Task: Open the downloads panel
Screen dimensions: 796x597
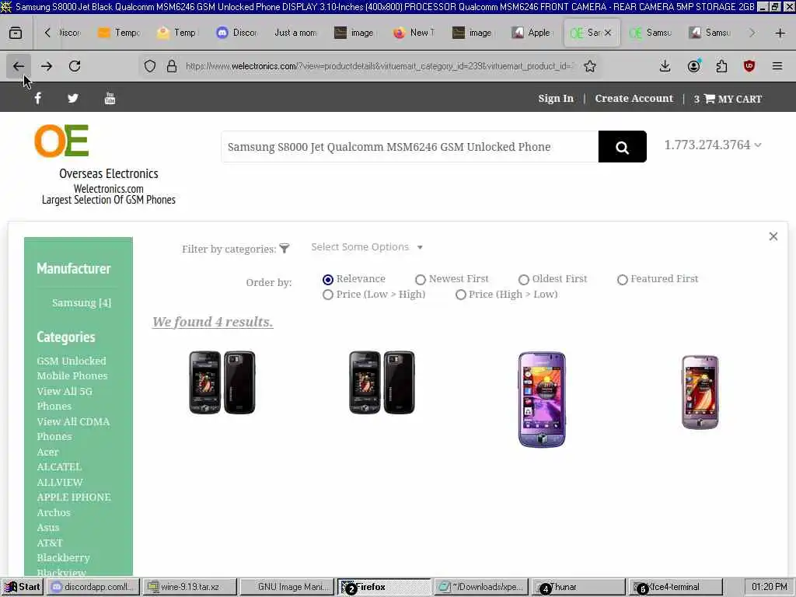Action: tap(665, 66)
